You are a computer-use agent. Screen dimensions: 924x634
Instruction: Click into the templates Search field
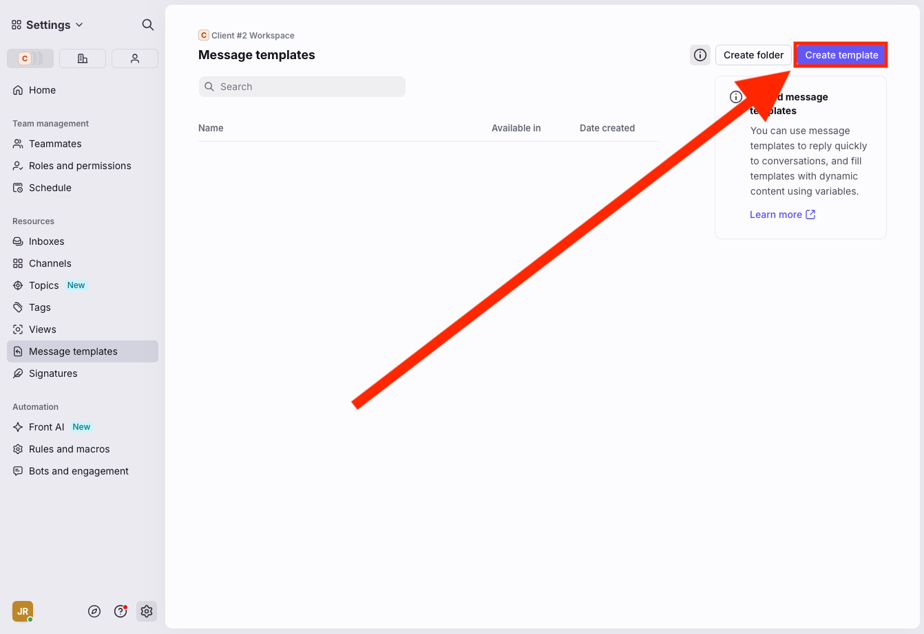coord(303,87)
